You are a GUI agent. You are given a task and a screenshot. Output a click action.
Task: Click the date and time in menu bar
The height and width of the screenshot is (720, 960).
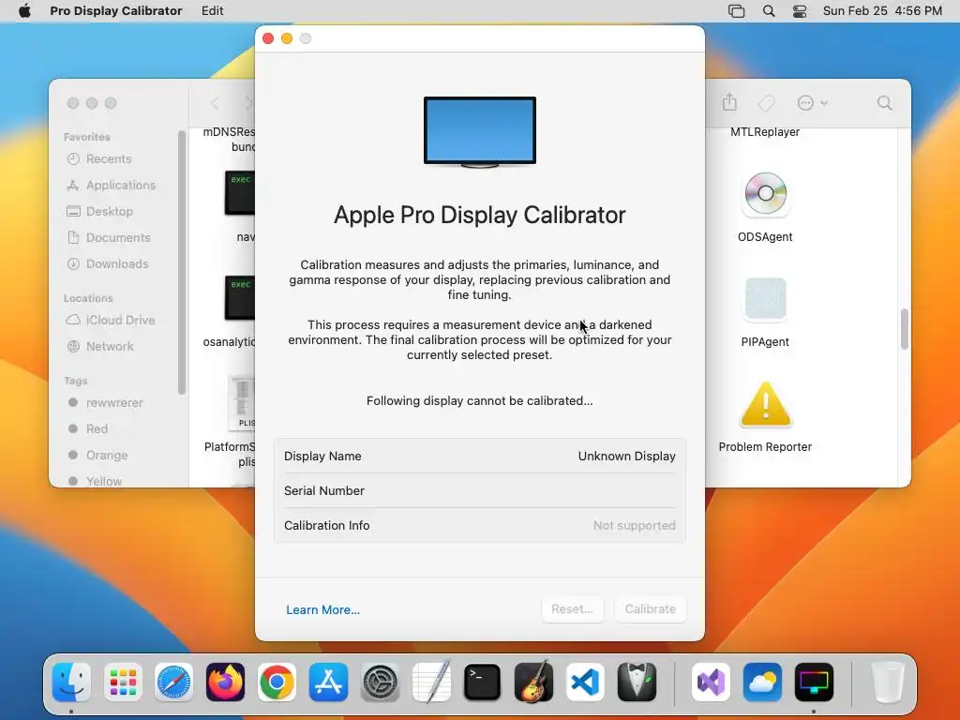(x=882, y=10)
